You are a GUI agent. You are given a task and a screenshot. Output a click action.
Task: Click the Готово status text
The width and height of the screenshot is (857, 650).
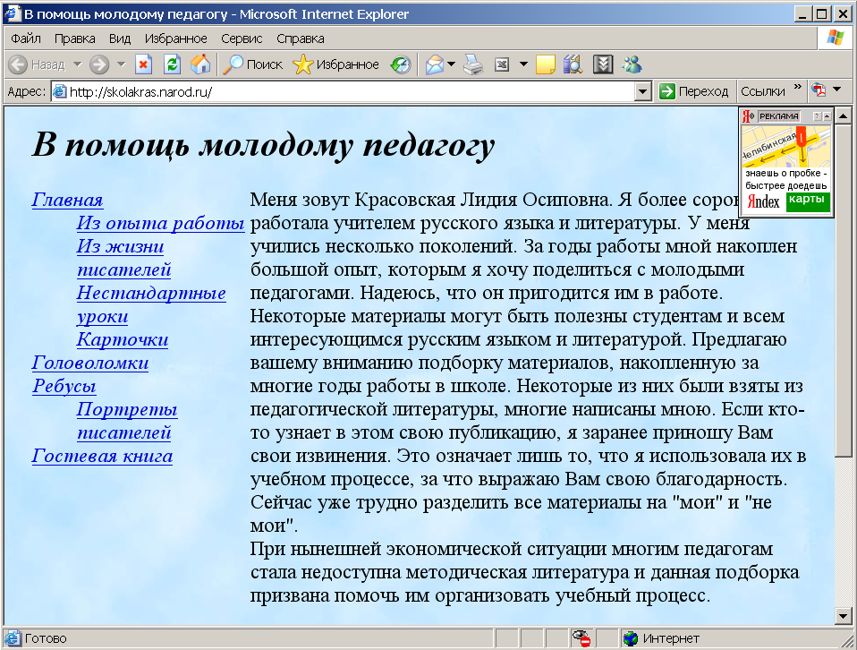(46, 638)
